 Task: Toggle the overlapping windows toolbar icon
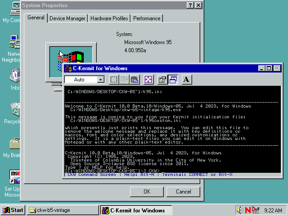click(x=173, y=80)
